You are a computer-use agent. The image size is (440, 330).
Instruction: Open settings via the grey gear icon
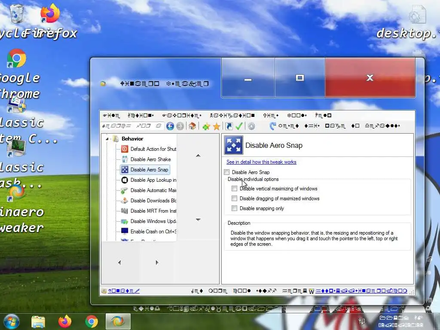(251, 126)
